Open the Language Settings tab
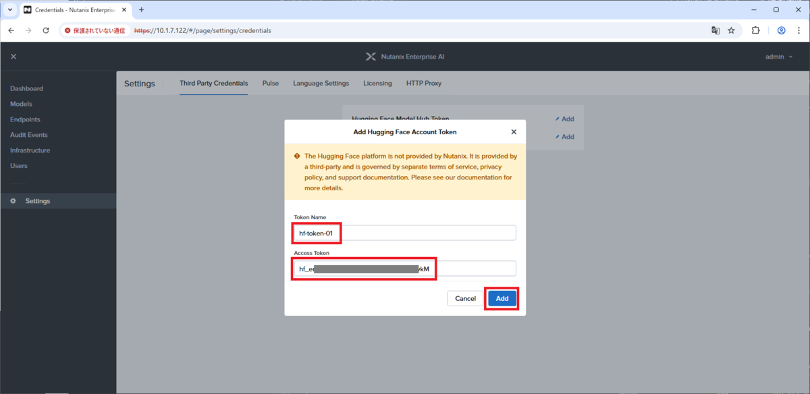The width and height of the screenshot is (810, 394). [x=321, y=84]
